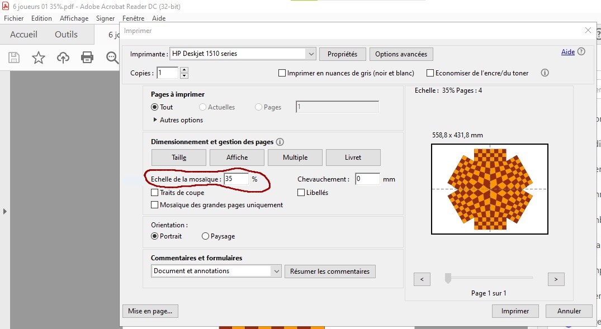The width and height of the screenshot is (601, 329).
Task: Select the Tout radio button
Action: click(154, 107)
